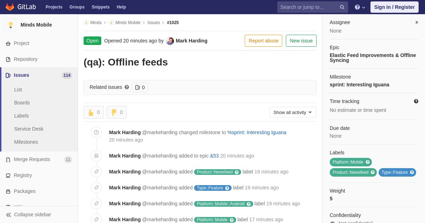Viewport: 425px width, 223px height.
Task: Open the Projects menu
Action: [x=54, y=7]
